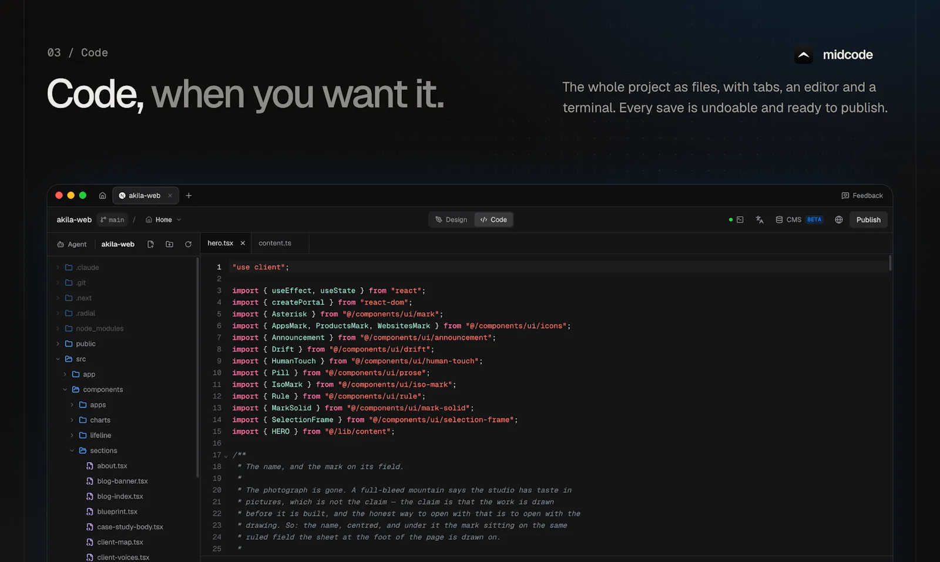Create a new file via sidebar icon
This screenshot has height=562, width=940.
coord(150,244)
